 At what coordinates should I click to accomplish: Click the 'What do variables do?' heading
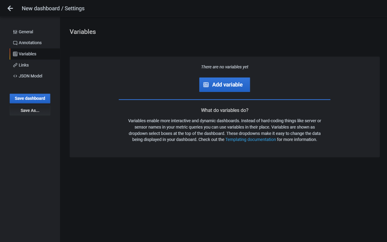click(x=225, y=110)
